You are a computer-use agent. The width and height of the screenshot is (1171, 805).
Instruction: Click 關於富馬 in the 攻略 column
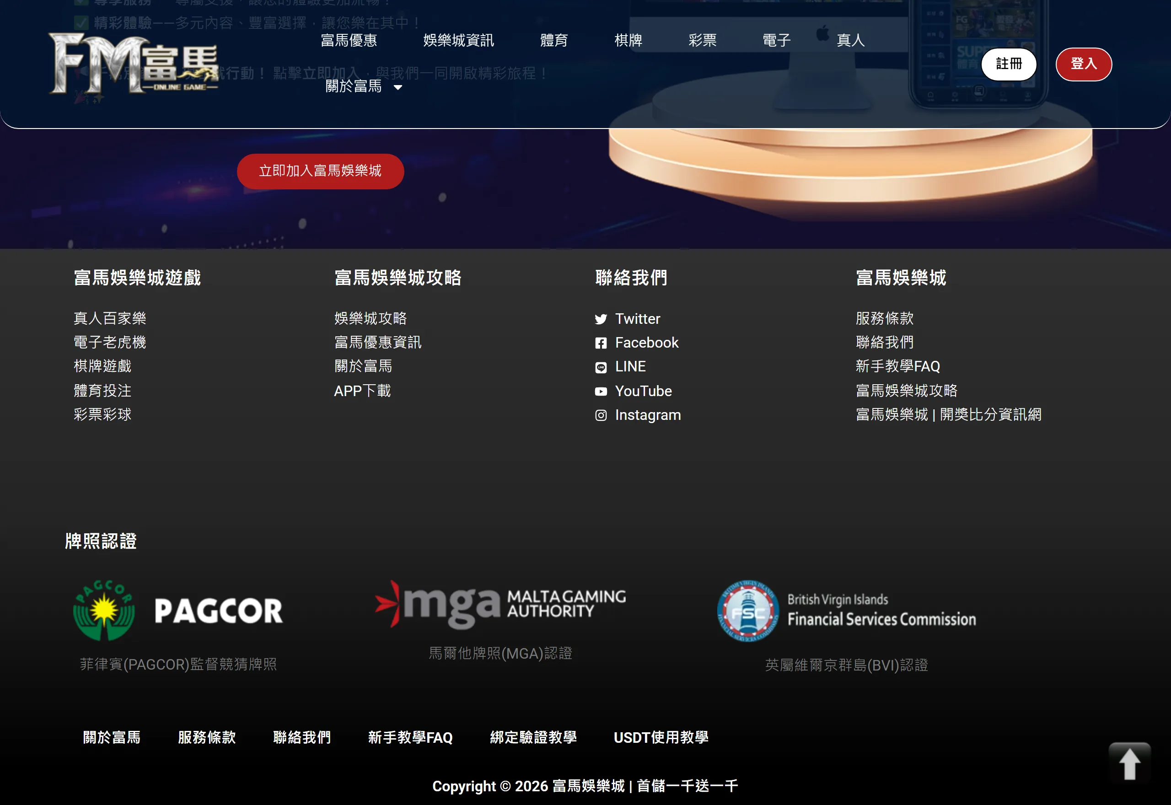point(363,366)
